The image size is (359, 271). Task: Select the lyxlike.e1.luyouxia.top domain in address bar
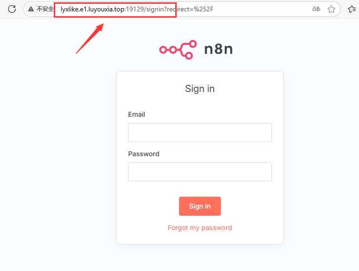pos(93,9)
